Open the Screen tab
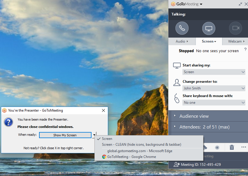Screen dimensions: 248x176 [x=209, y=41]
